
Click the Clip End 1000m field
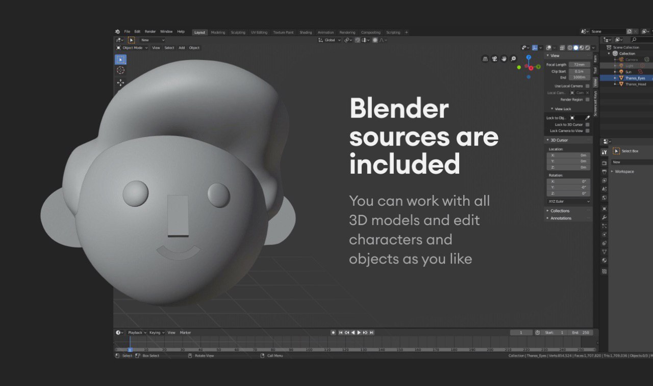(580, 77)
